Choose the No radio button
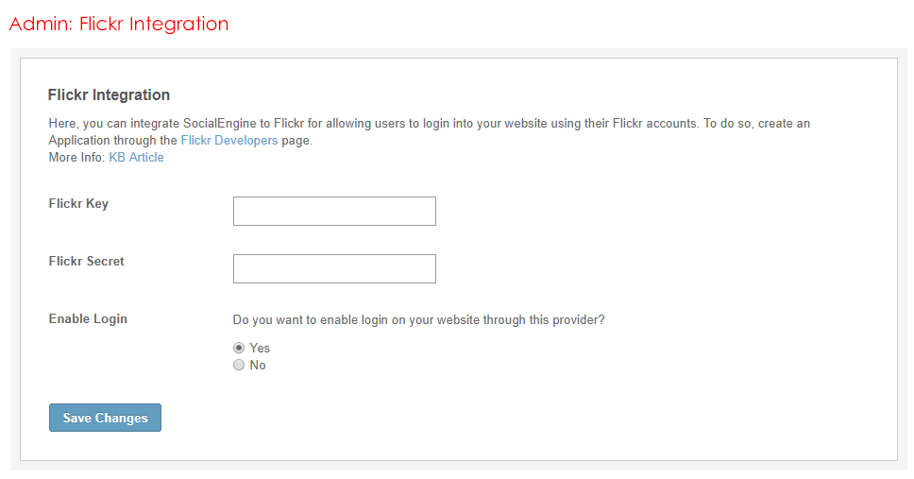 [239, 365]
